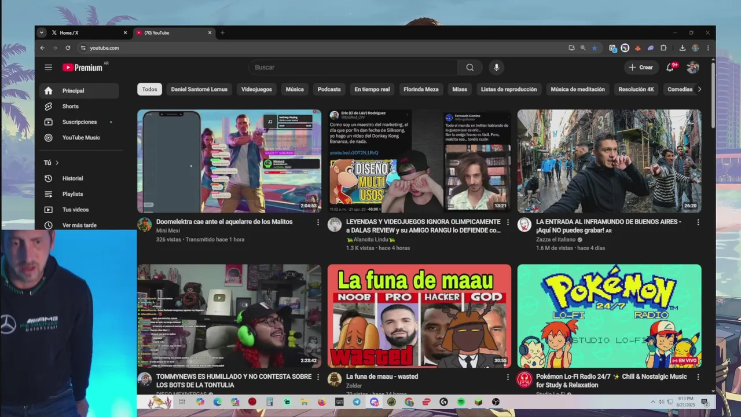The height and width of the screenshot is (417, 741).
Task: Click the YouTube Premium logo
Action: coord(82,67)
